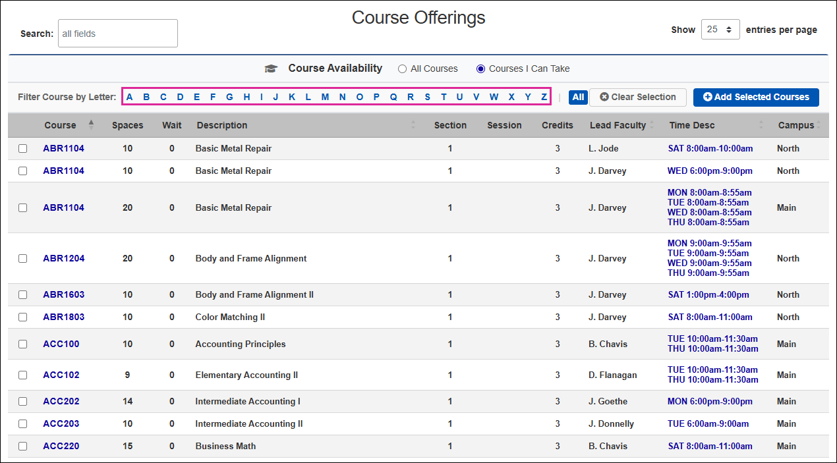Viewport: 837px width, 463px height.
Task: Click the 'D. Flanagan' faculty name
Action: coord(613,375)
